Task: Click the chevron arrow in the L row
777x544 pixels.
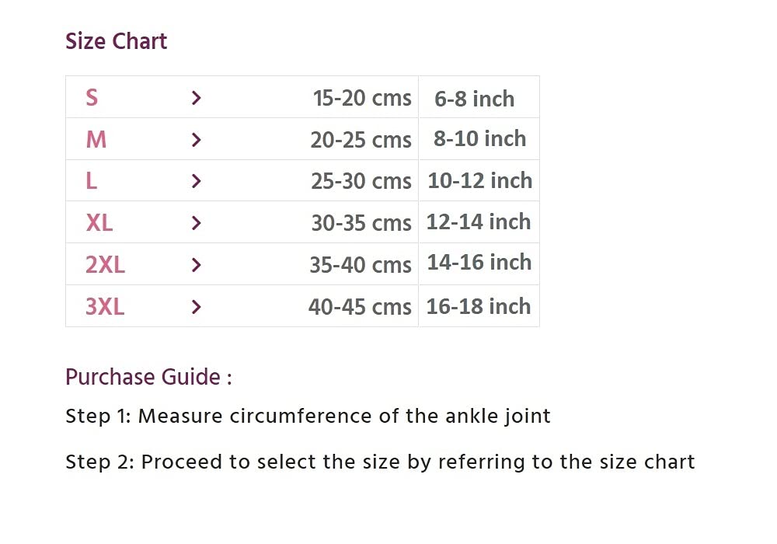Action: (x=196, y=181)
